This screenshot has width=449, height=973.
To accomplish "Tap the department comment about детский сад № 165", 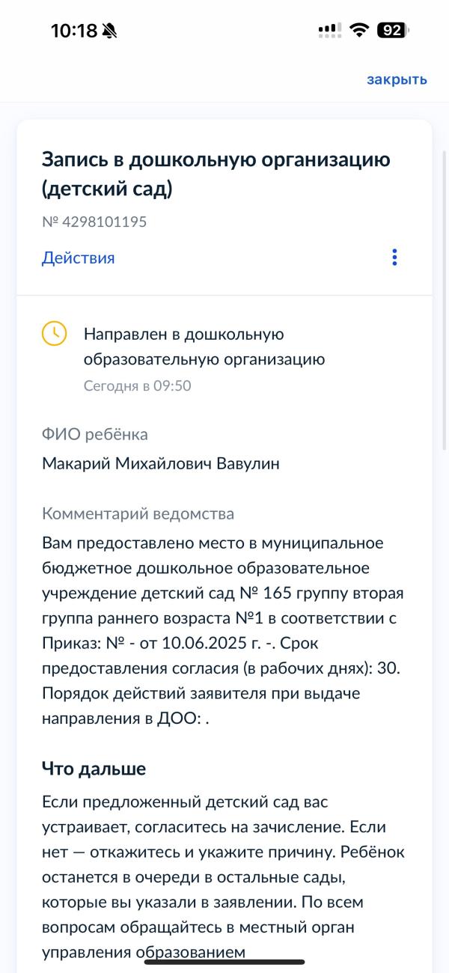I will pyautogui.click(x=223, y=629).
